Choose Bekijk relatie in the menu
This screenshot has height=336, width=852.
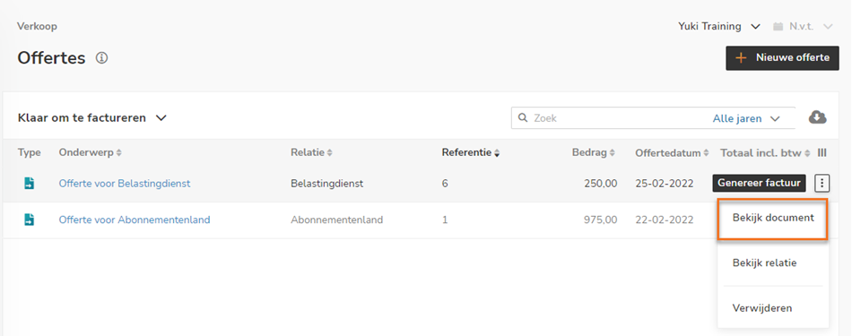(x=764, y=263)
